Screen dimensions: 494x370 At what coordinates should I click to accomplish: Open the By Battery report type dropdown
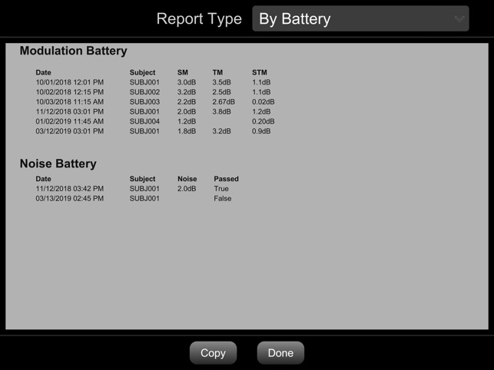click(360, 19)
